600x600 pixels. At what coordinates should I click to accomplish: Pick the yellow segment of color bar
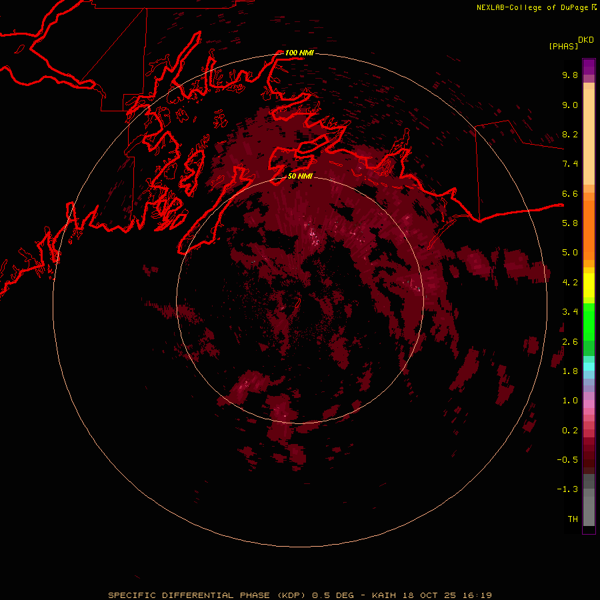click(x=589, y=285)
